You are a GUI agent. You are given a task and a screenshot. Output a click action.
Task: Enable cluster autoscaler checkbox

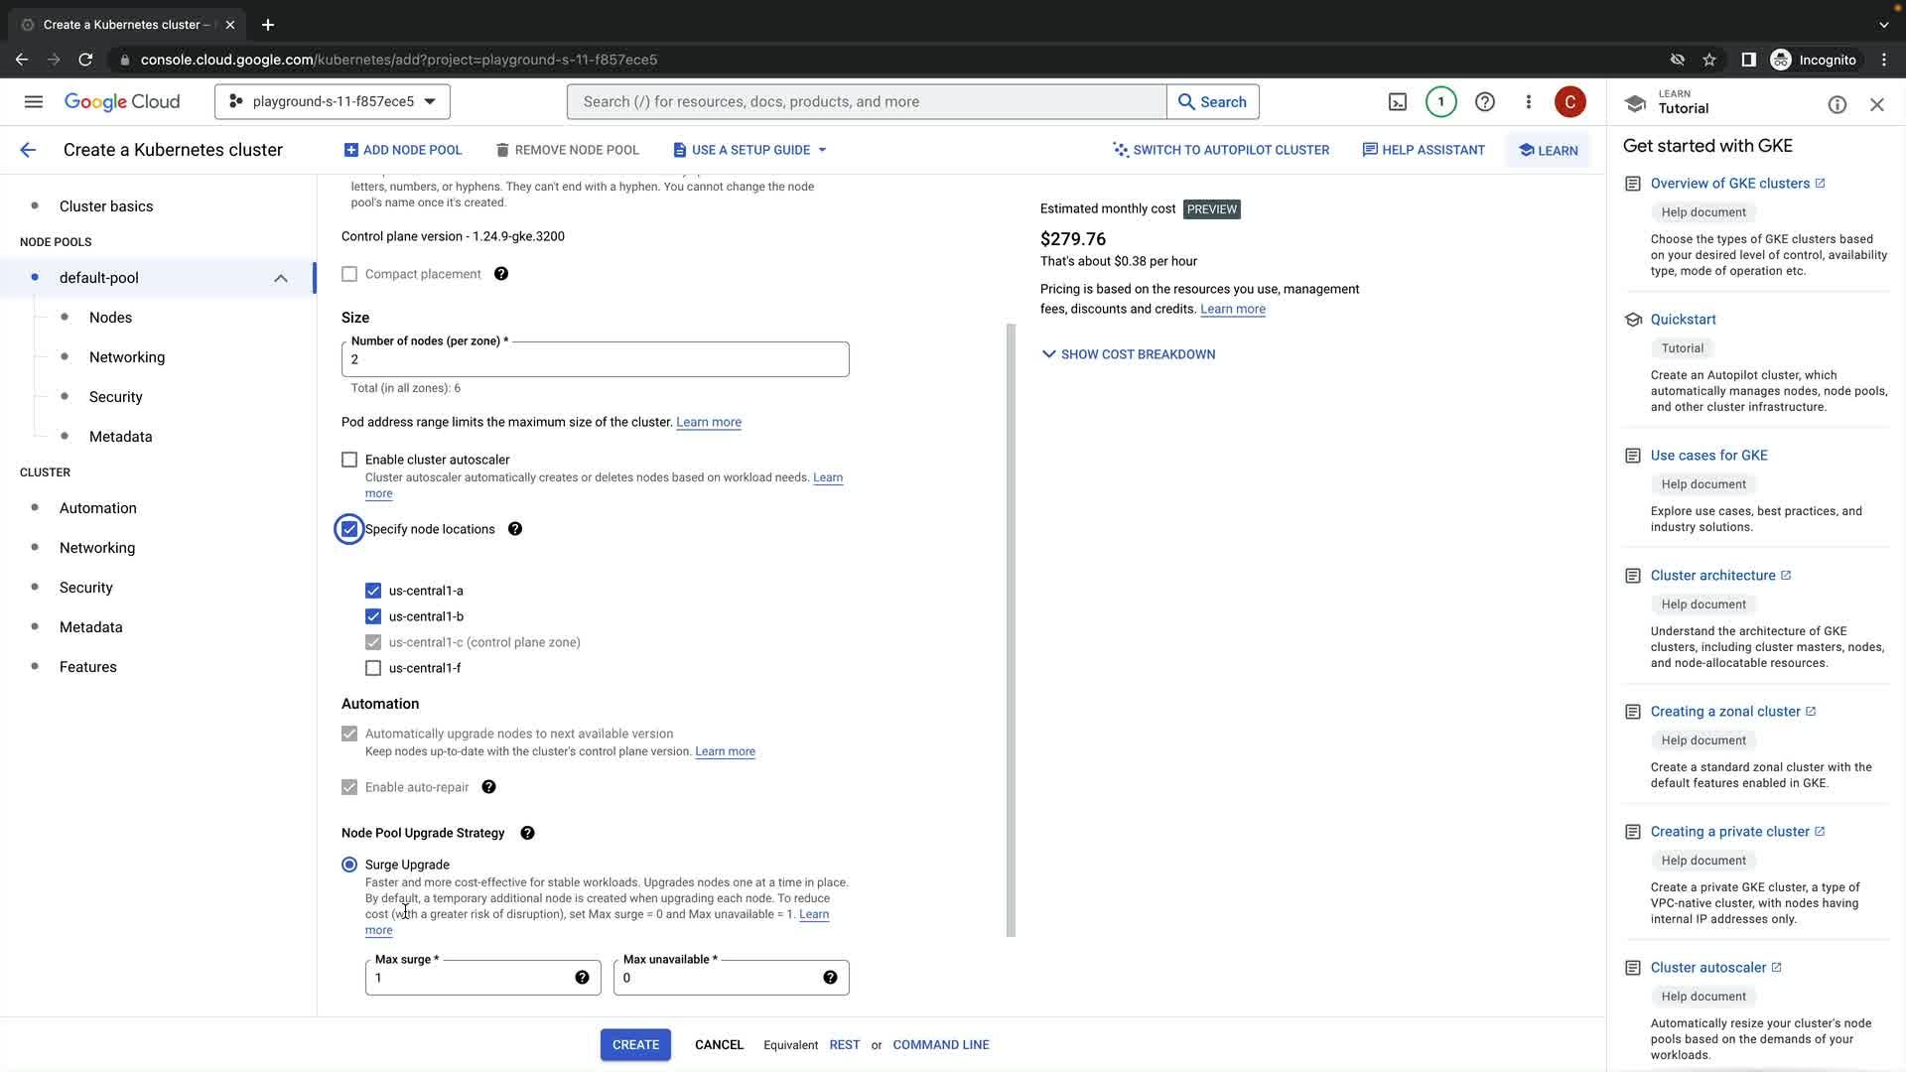click(x=349, y=460)
